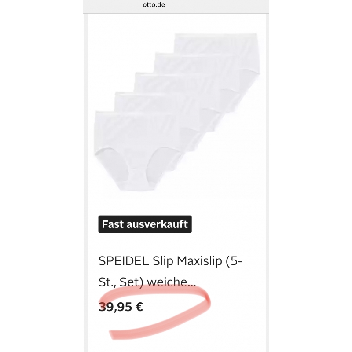This screenshot has height=352, width=352.
Task: Tap the truncated "weiche..." text
Action: pos(172,282)
